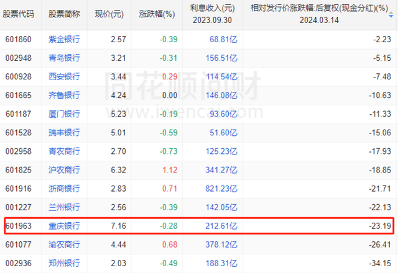Click the 现价(元) column header
398x273 pixels.
[x=109, y=14]
